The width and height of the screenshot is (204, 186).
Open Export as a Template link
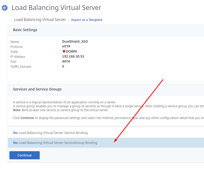pos(87,20)
